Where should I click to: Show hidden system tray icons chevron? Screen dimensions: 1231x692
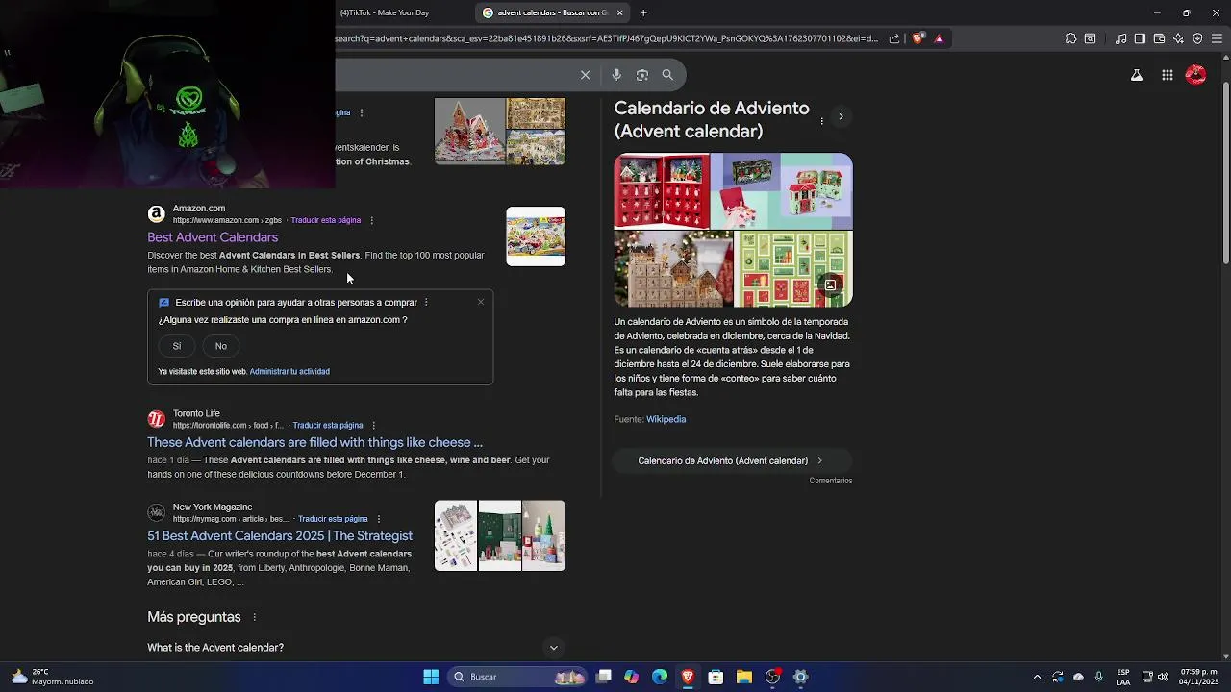pyautogui.click(x=1037, y=677)
